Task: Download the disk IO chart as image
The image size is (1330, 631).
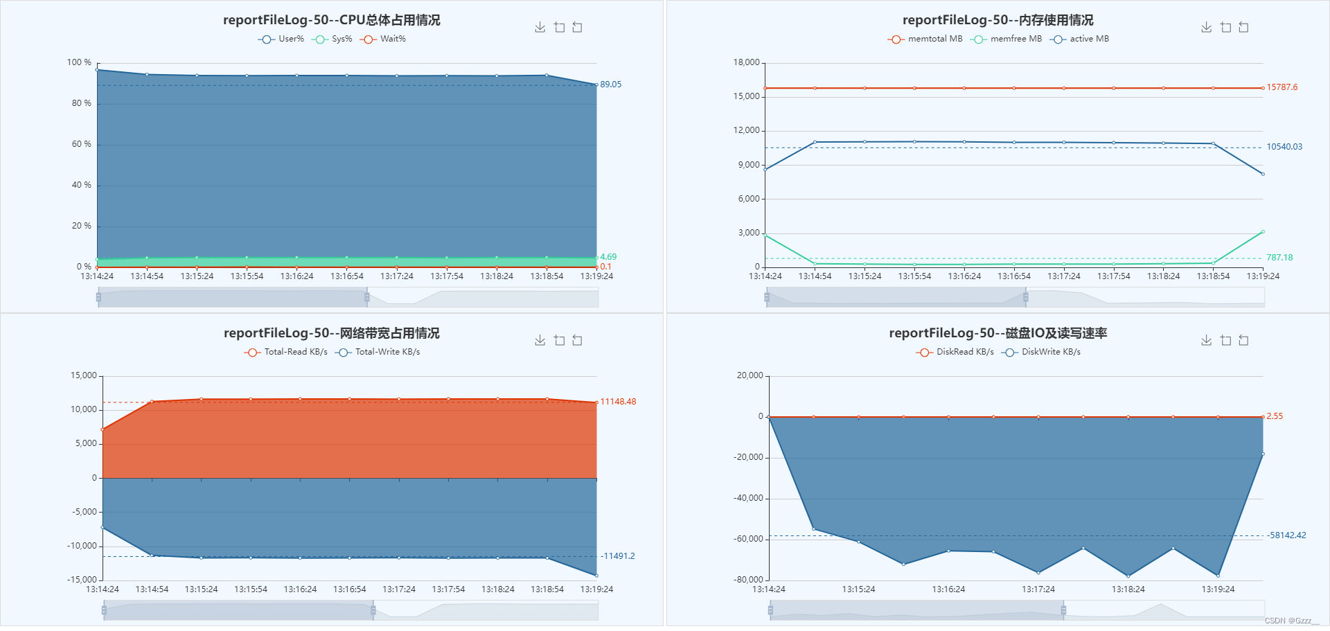Action: 1207,340
